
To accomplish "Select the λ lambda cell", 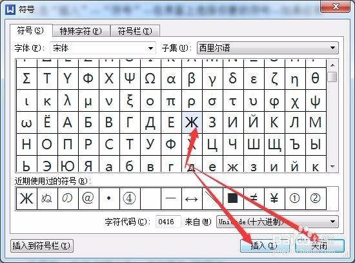I will coord(68,100).
